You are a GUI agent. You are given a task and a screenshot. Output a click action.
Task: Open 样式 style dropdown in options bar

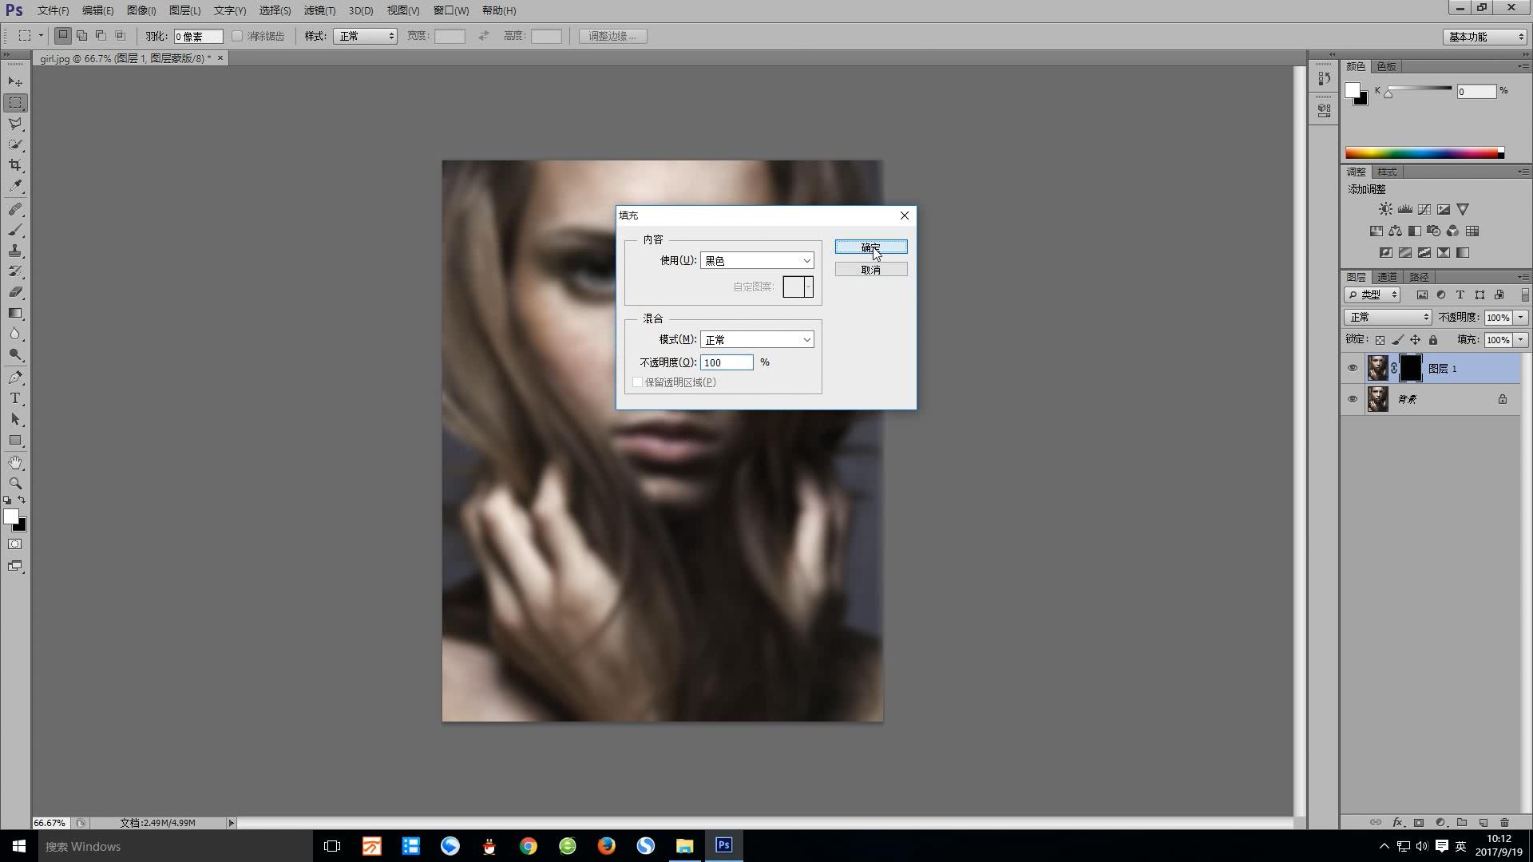pyautogui.click(x=365, y=36)
